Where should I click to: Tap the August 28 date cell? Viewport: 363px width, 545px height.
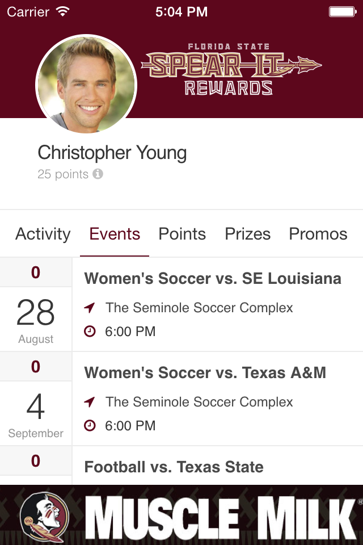coord(36,319)
